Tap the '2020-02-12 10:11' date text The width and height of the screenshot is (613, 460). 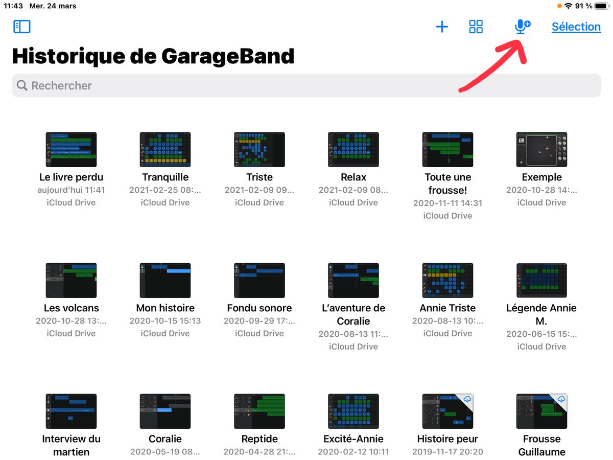(x=353, y=452)
